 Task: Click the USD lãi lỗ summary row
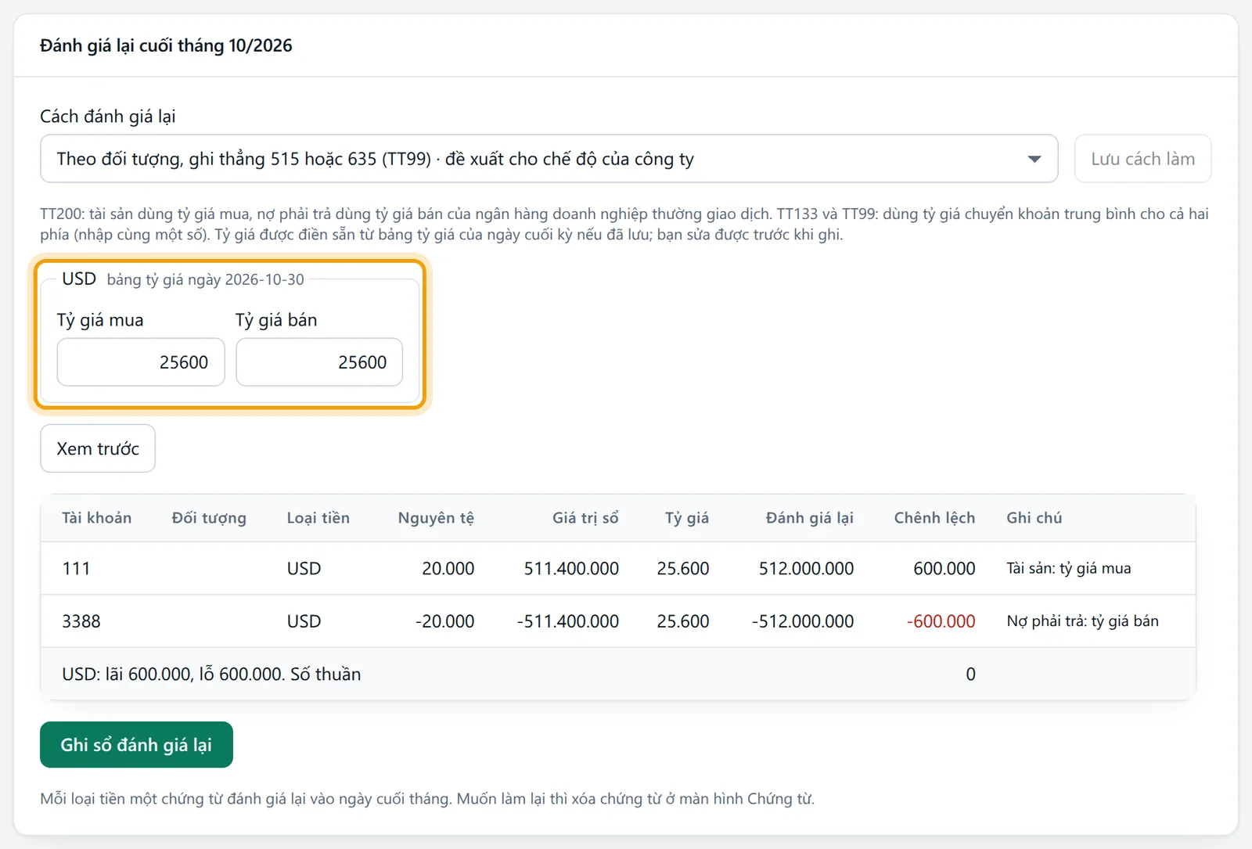pos(618,674)
